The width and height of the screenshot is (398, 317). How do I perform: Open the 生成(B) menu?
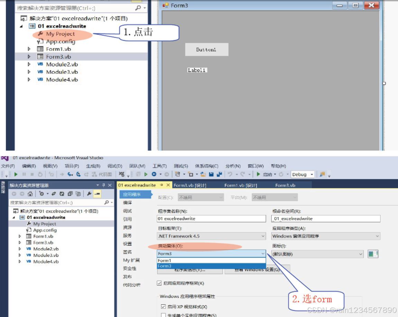pos(93,166)
